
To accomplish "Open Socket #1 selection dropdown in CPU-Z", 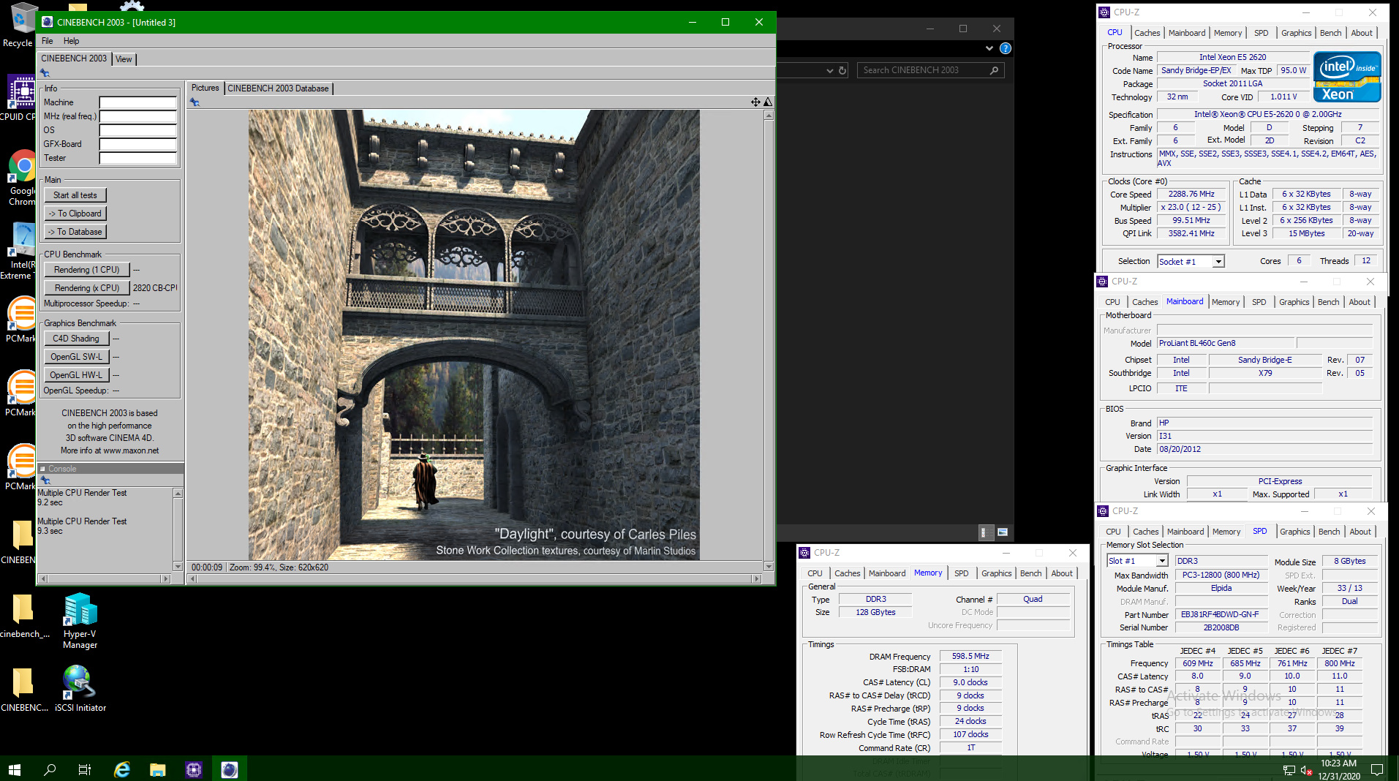I will [1218, 262].
